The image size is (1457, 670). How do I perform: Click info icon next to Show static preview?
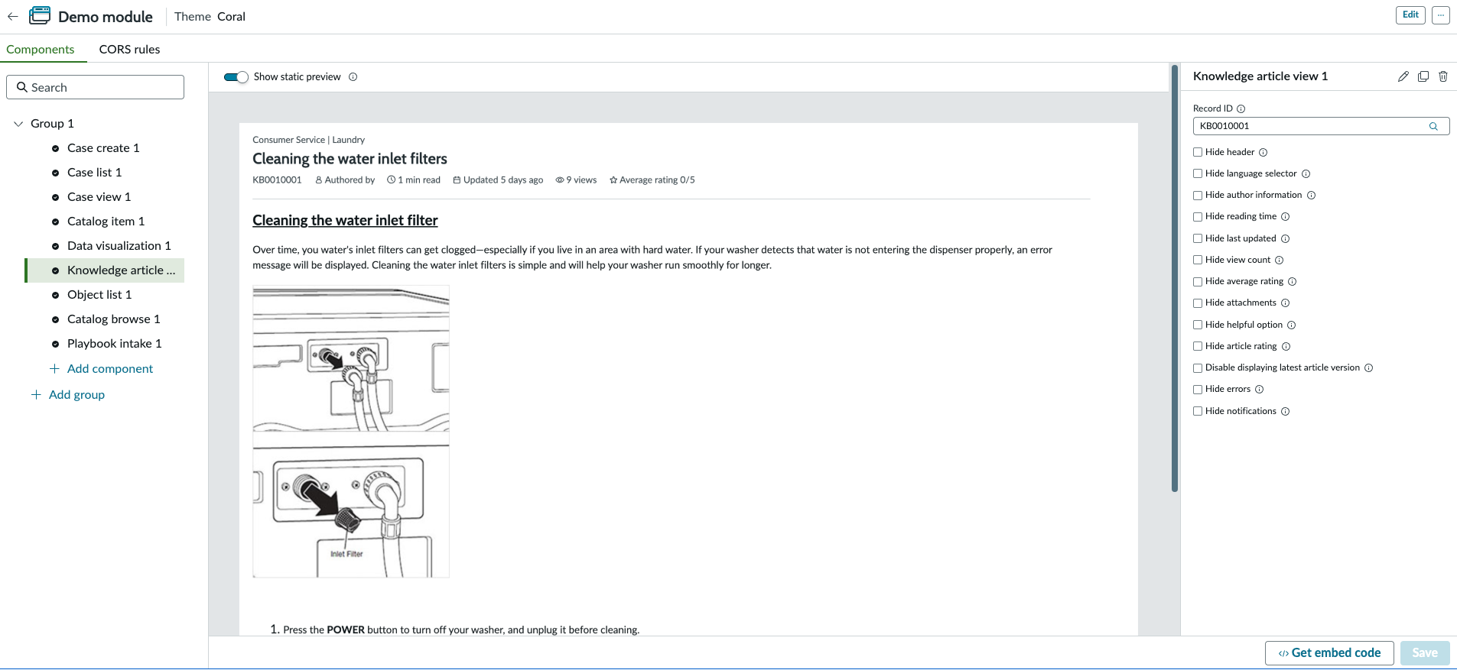(353, 77)
